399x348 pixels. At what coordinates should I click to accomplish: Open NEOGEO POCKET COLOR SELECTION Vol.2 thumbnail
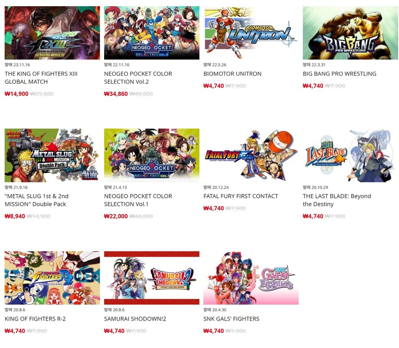coord(152,33)
